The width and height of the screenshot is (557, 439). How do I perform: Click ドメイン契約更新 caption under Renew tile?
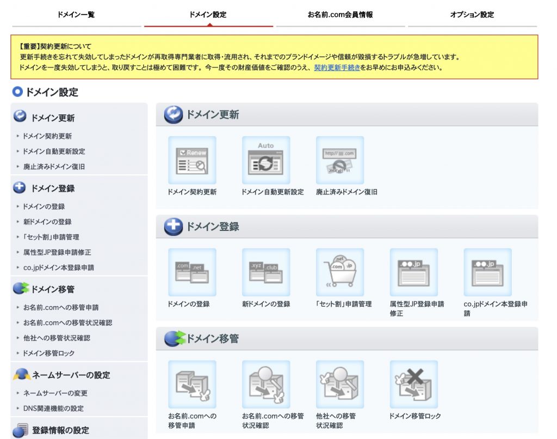click(192, 192)
